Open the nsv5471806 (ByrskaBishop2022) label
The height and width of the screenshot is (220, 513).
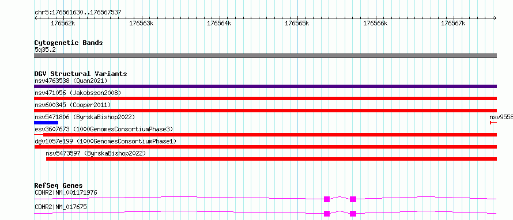[85, 117]
